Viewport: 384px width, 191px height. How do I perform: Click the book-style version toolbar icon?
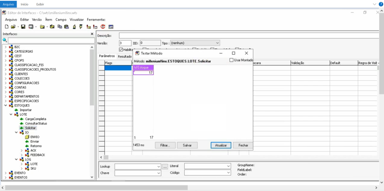[x=31, y=27]
